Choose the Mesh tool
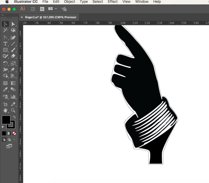The height and width of the screenshot is (183, 209). tap(5, 83)
